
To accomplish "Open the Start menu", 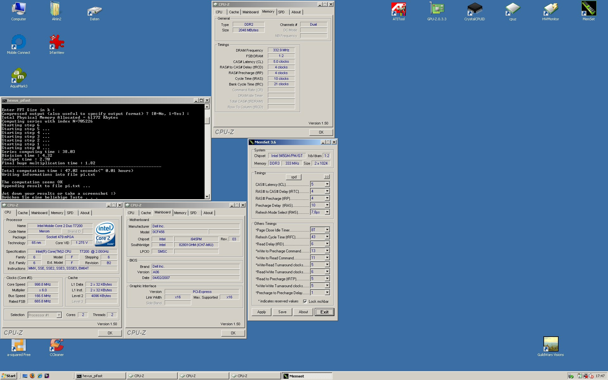I will (9, 376).
